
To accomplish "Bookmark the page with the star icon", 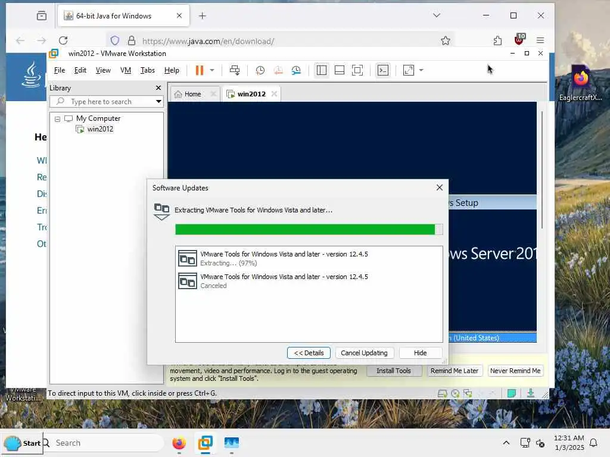I will pos(446,40).
